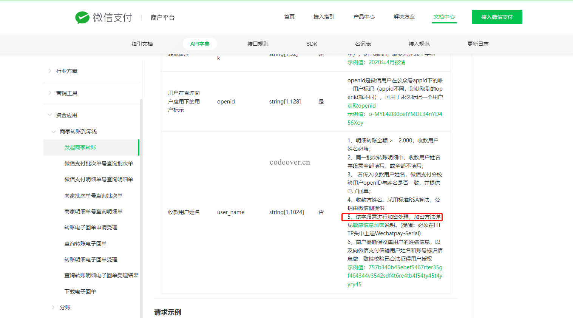Expand the 营销工具 sidebar section
Screen dimensions: 573x318
pyautogui.click(x=50, y=93)
